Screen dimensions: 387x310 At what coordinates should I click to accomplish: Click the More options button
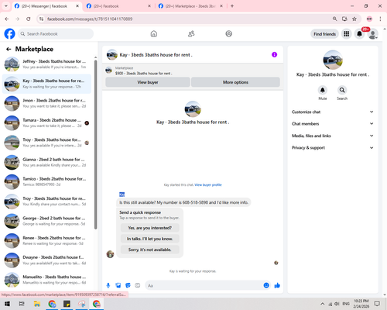[x=235, y=82]
